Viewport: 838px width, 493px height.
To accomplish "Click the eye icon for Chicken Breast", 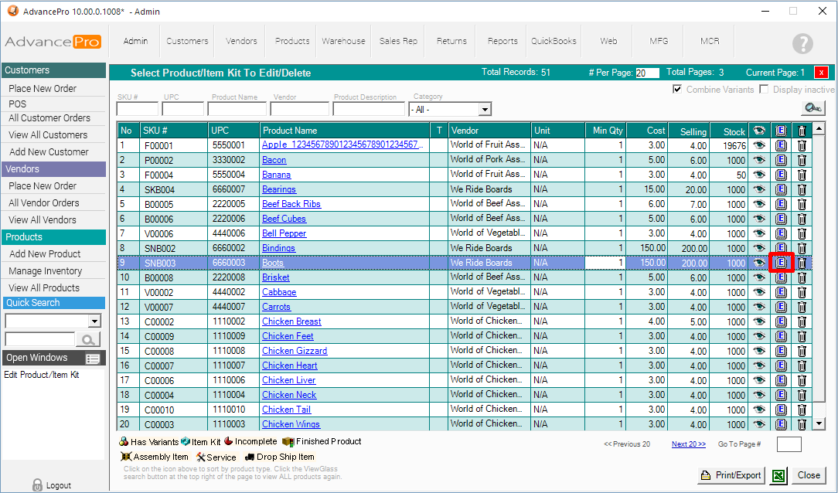I will (759, 321).
